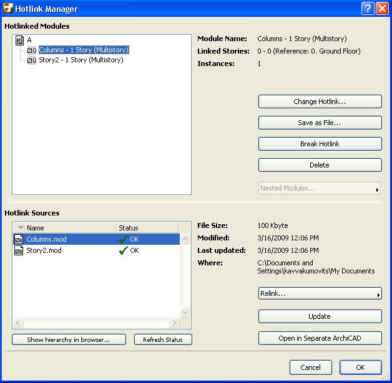
Task: Click the Refresh Status button
Action: pos(163,339)
